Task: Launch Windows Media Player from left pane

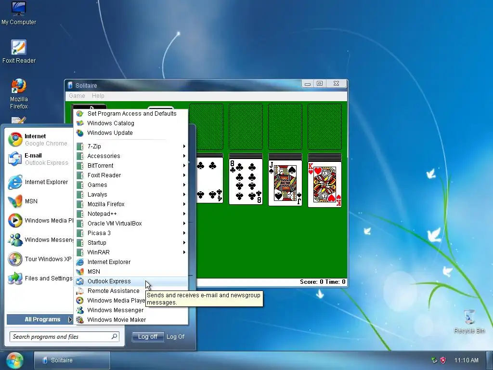Action: (x=39, y=221)
